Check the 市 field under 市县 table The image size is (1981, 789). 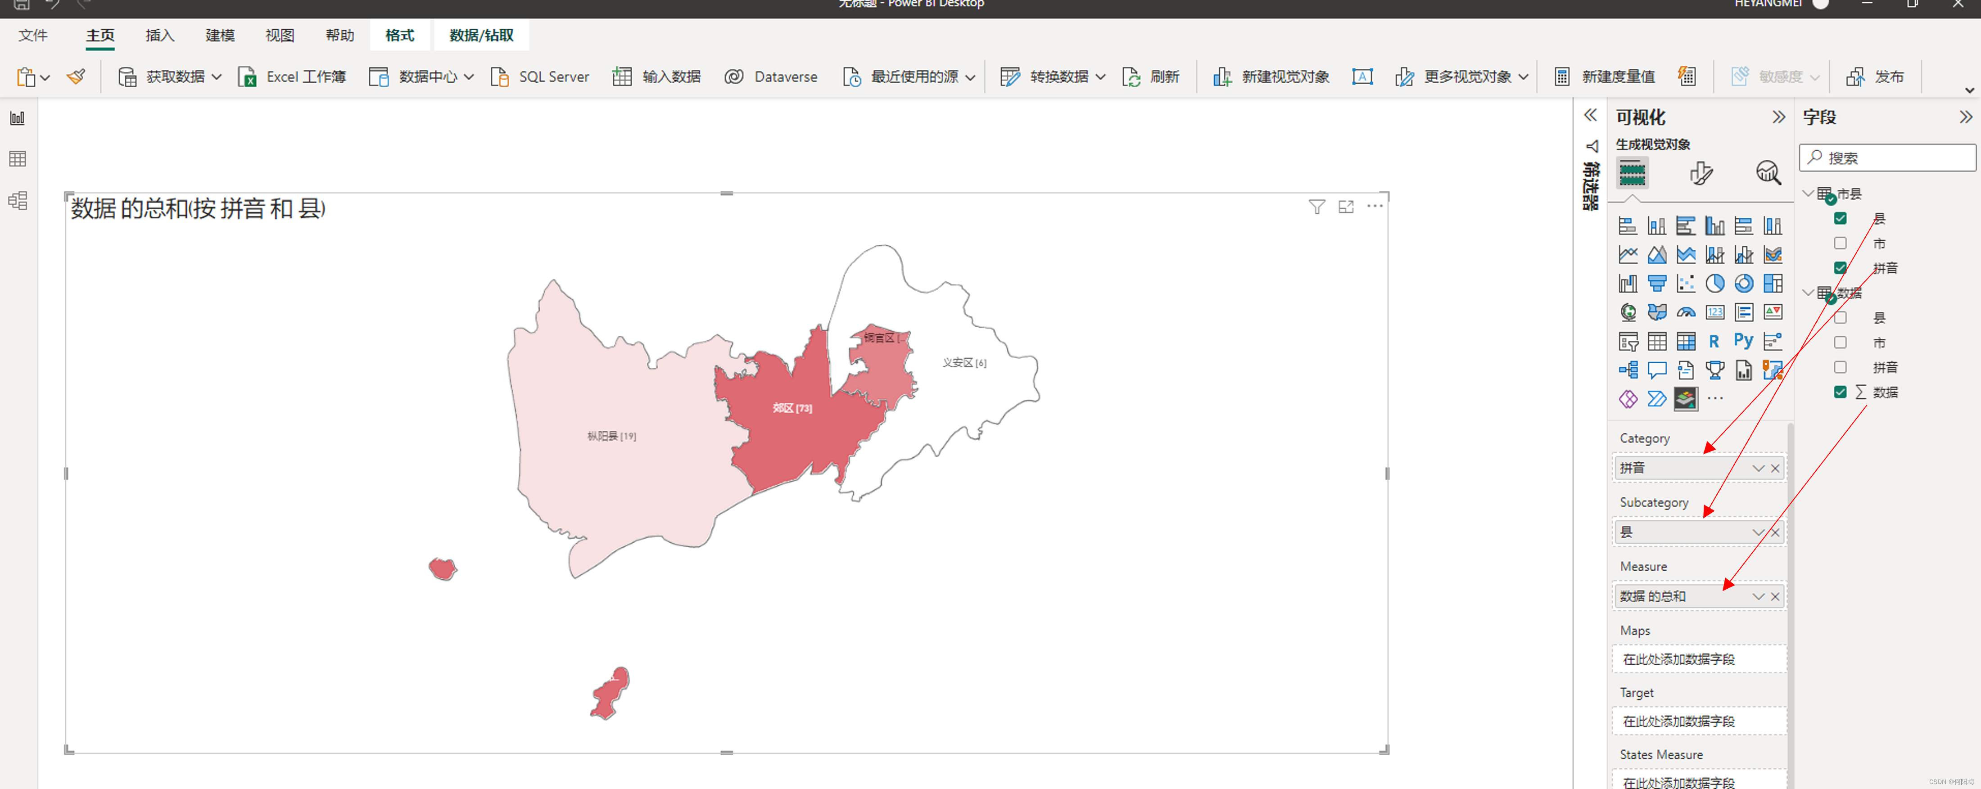(x=1840, y=243)
